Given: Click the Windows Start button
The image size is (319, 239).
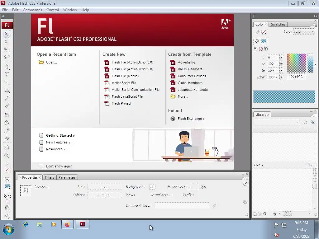Looking at the screenshot, I should (8, 229).
